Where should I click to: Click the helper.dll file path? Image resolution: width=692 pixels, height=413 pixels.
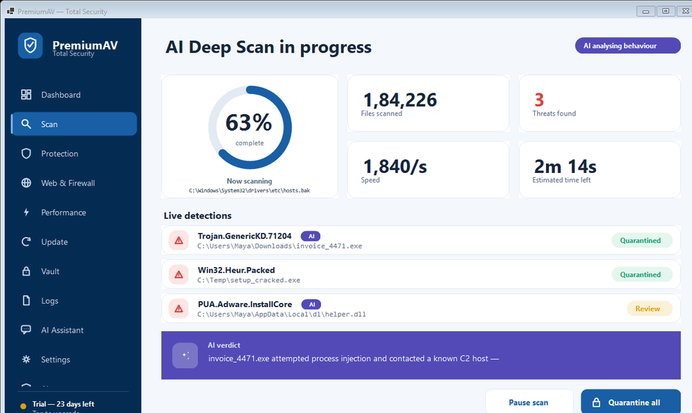(x=282, y=314)
